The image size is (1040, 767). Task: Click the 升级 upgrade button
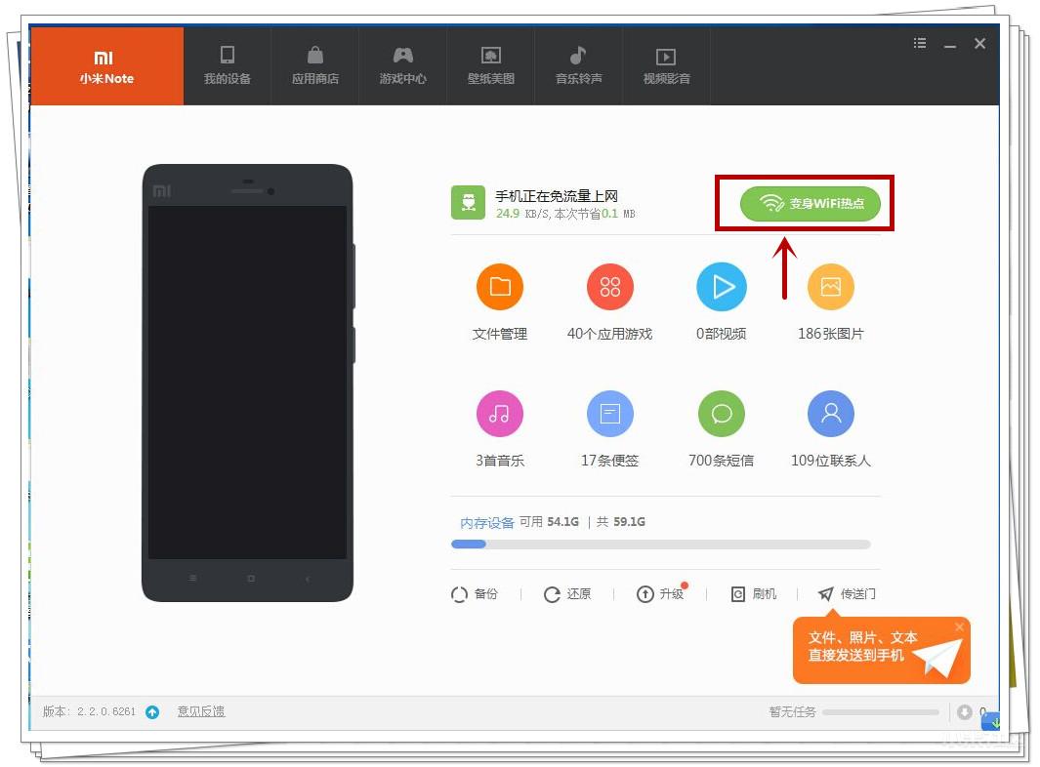click(x=660, y=594)
